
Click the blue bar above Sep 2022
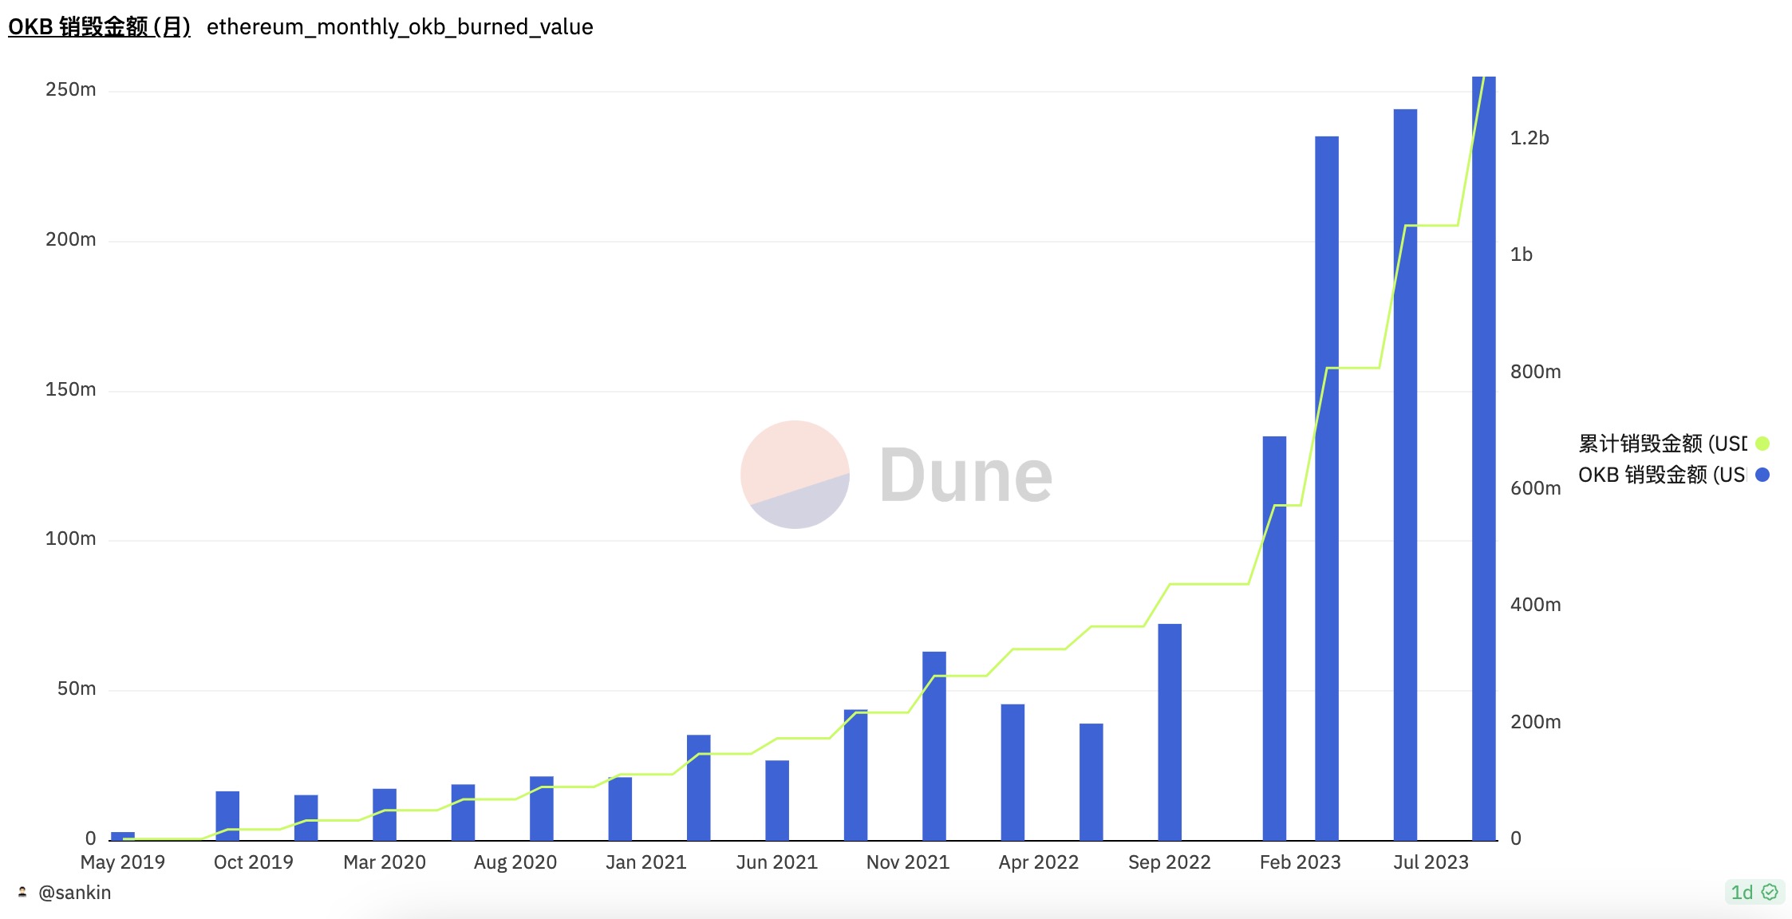coord(1170,732)
